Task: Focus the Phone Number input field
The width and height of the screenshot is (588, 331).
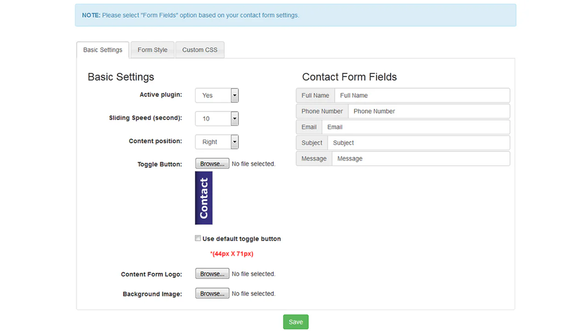Action: (429, 111)
